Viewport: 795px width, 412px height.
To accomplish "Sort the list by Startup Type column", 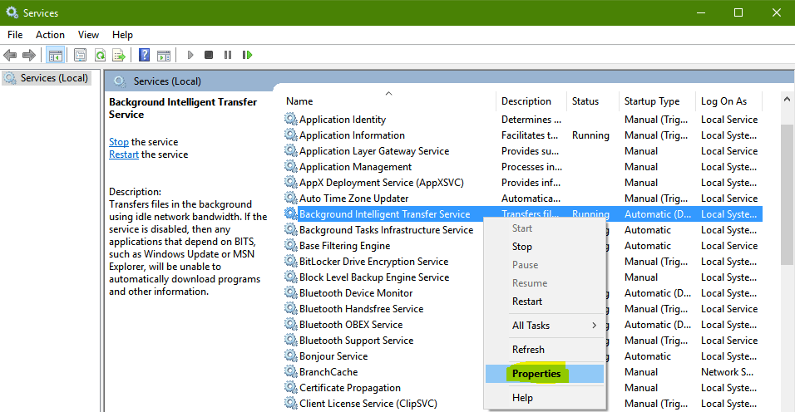I will coord(652,101).
